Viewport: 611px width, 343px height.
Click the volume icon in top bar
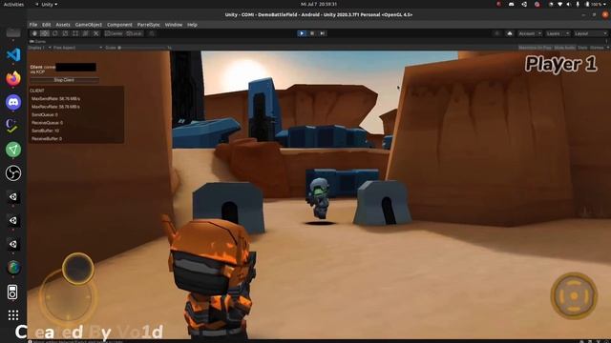(569, 4)
